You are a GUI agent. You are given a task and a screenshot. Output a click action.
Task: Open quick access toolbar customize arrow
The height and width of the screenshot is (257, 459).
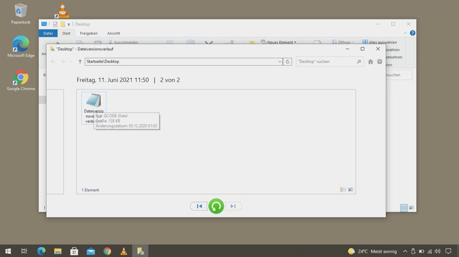click(x=69, y=24)
